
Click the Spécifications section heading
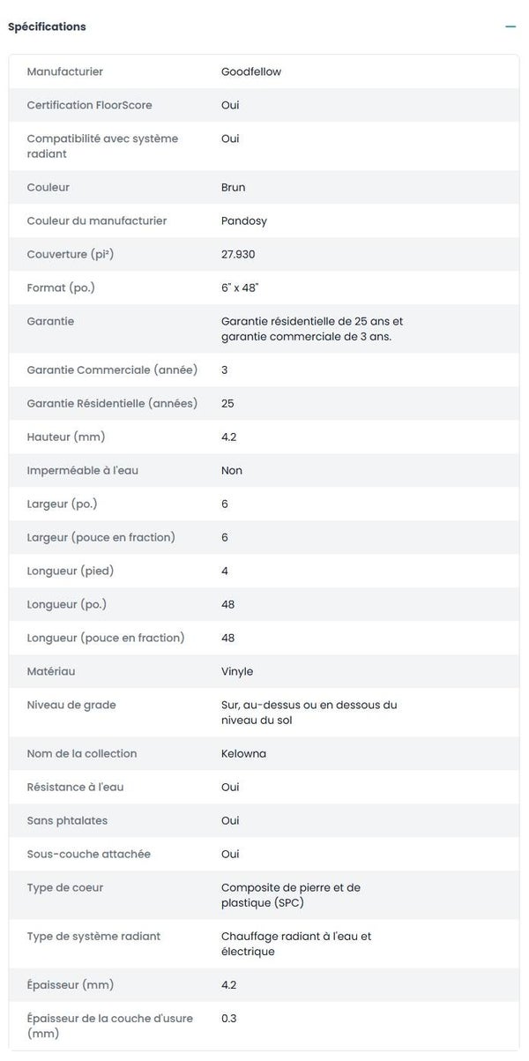pos(47,27)
